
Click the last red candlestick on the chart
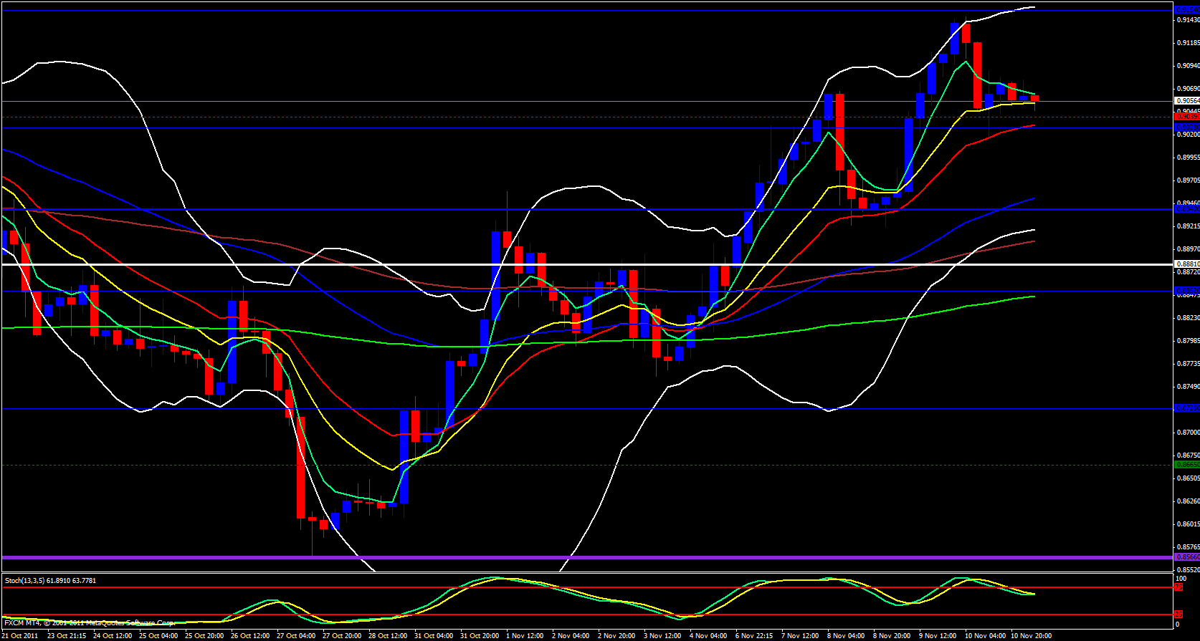tap(1034, 98)
